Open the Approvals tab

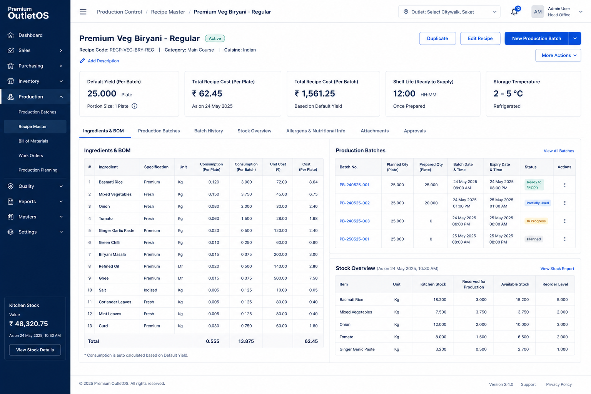click(x=415, y=131)
